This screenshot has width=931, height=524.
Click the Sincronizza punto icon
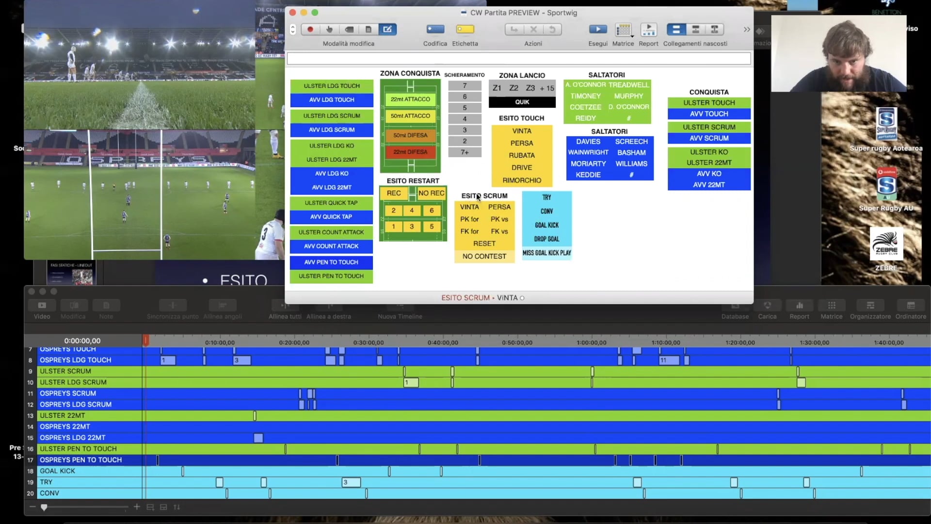click(x=173, y=305)
